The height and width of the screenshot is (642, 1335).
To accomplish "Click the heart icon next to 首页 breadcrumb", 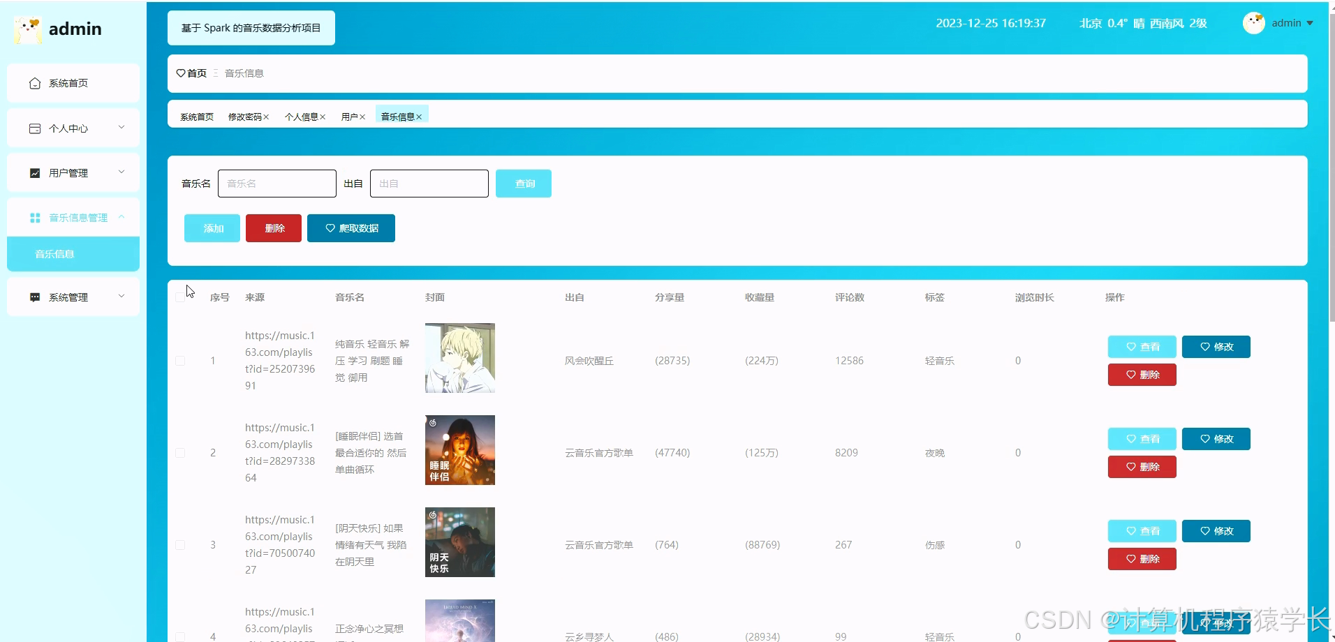I will (x=181, y=73).
